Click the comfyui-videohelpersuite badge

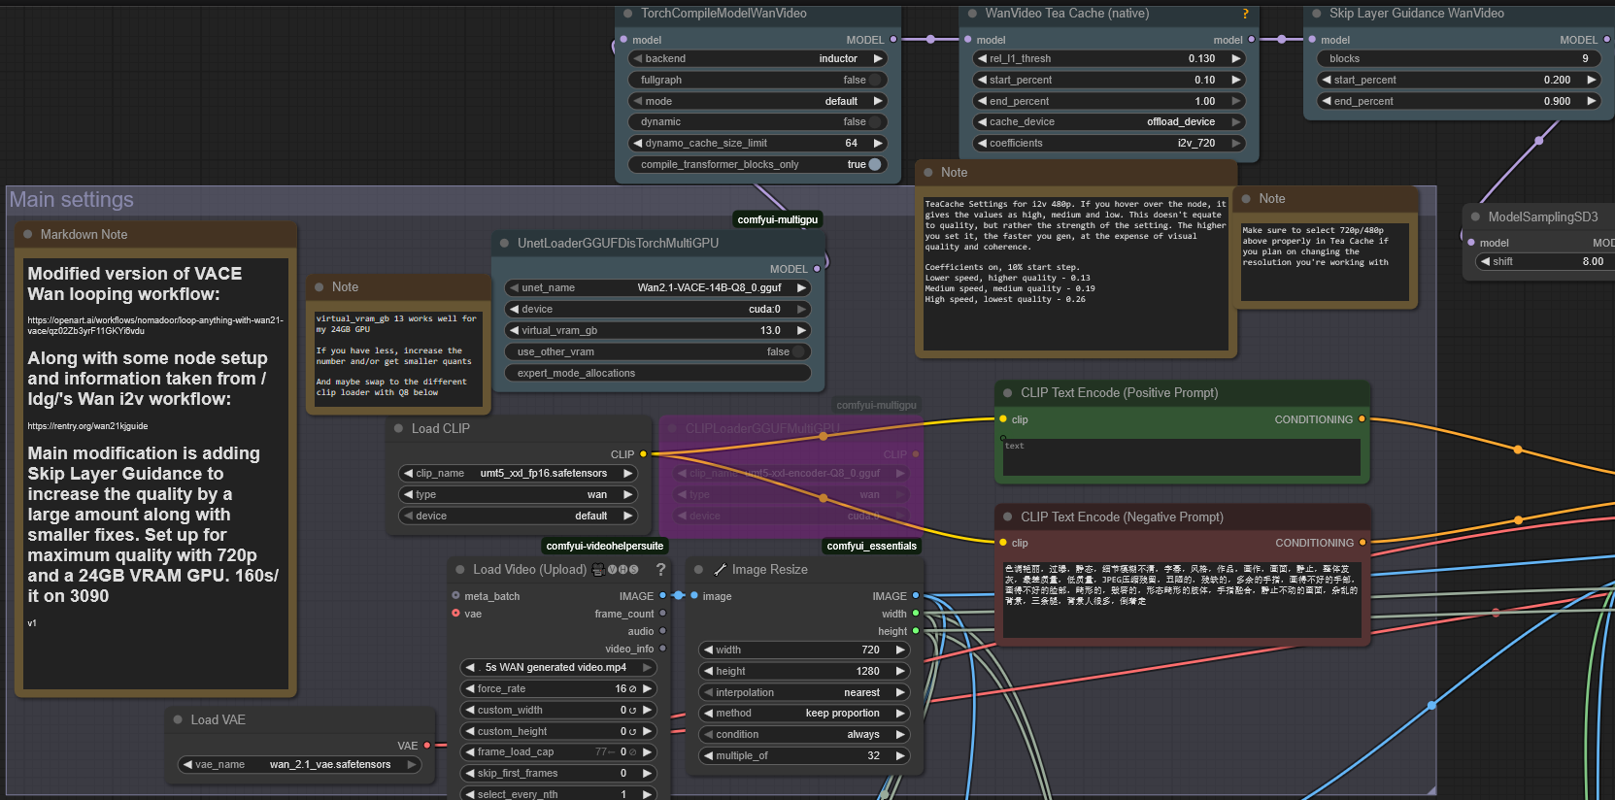click(604, 546)
